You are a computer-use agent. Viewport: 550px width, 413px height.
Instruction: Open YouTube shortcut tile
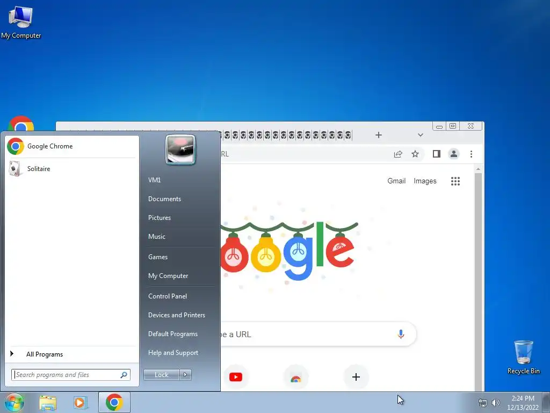pyautogui.click(x=236, y=377)
